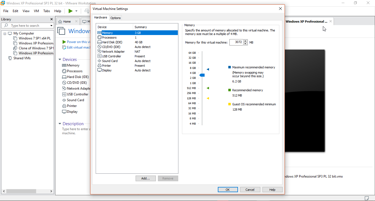Click the Edit virtual machine settings link
Viewport: 375px width, 201px height.
pos(79,47)
